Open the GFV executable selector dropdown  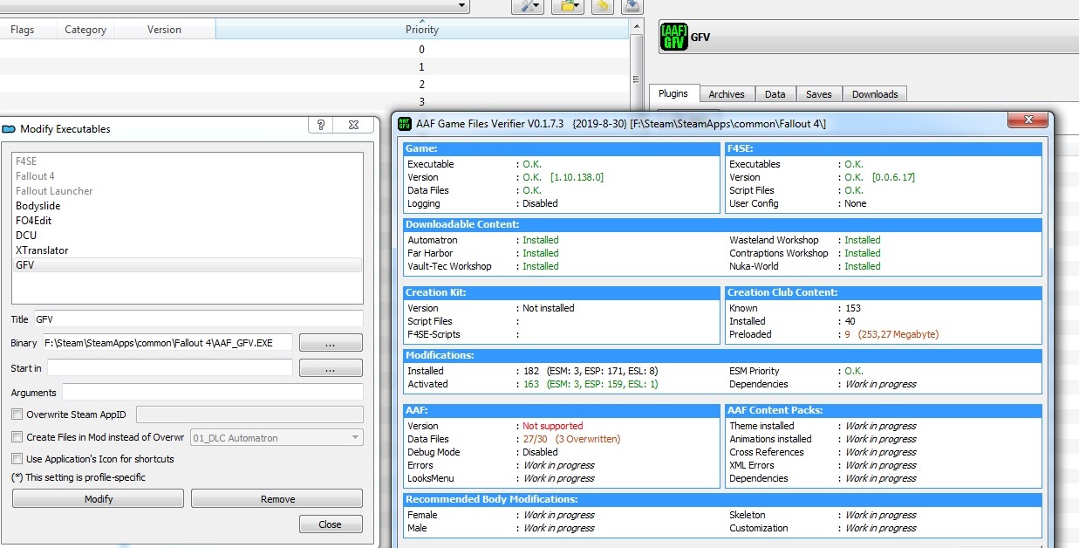[869, 38]
